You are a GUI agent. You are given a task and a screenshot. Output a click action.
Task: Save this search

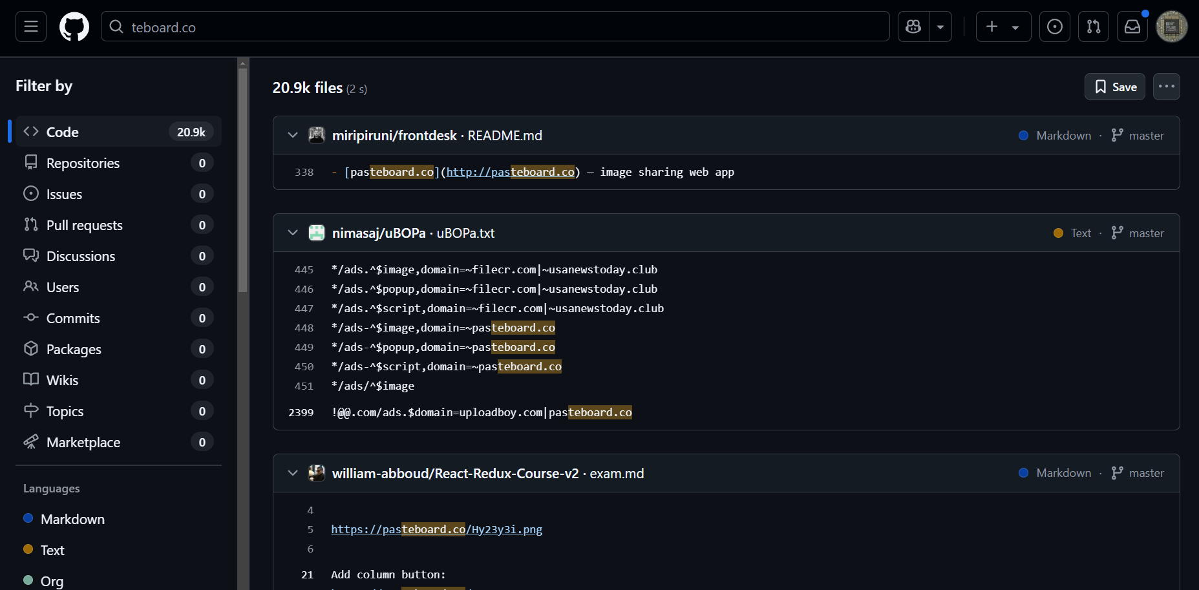pos(1115,87)
